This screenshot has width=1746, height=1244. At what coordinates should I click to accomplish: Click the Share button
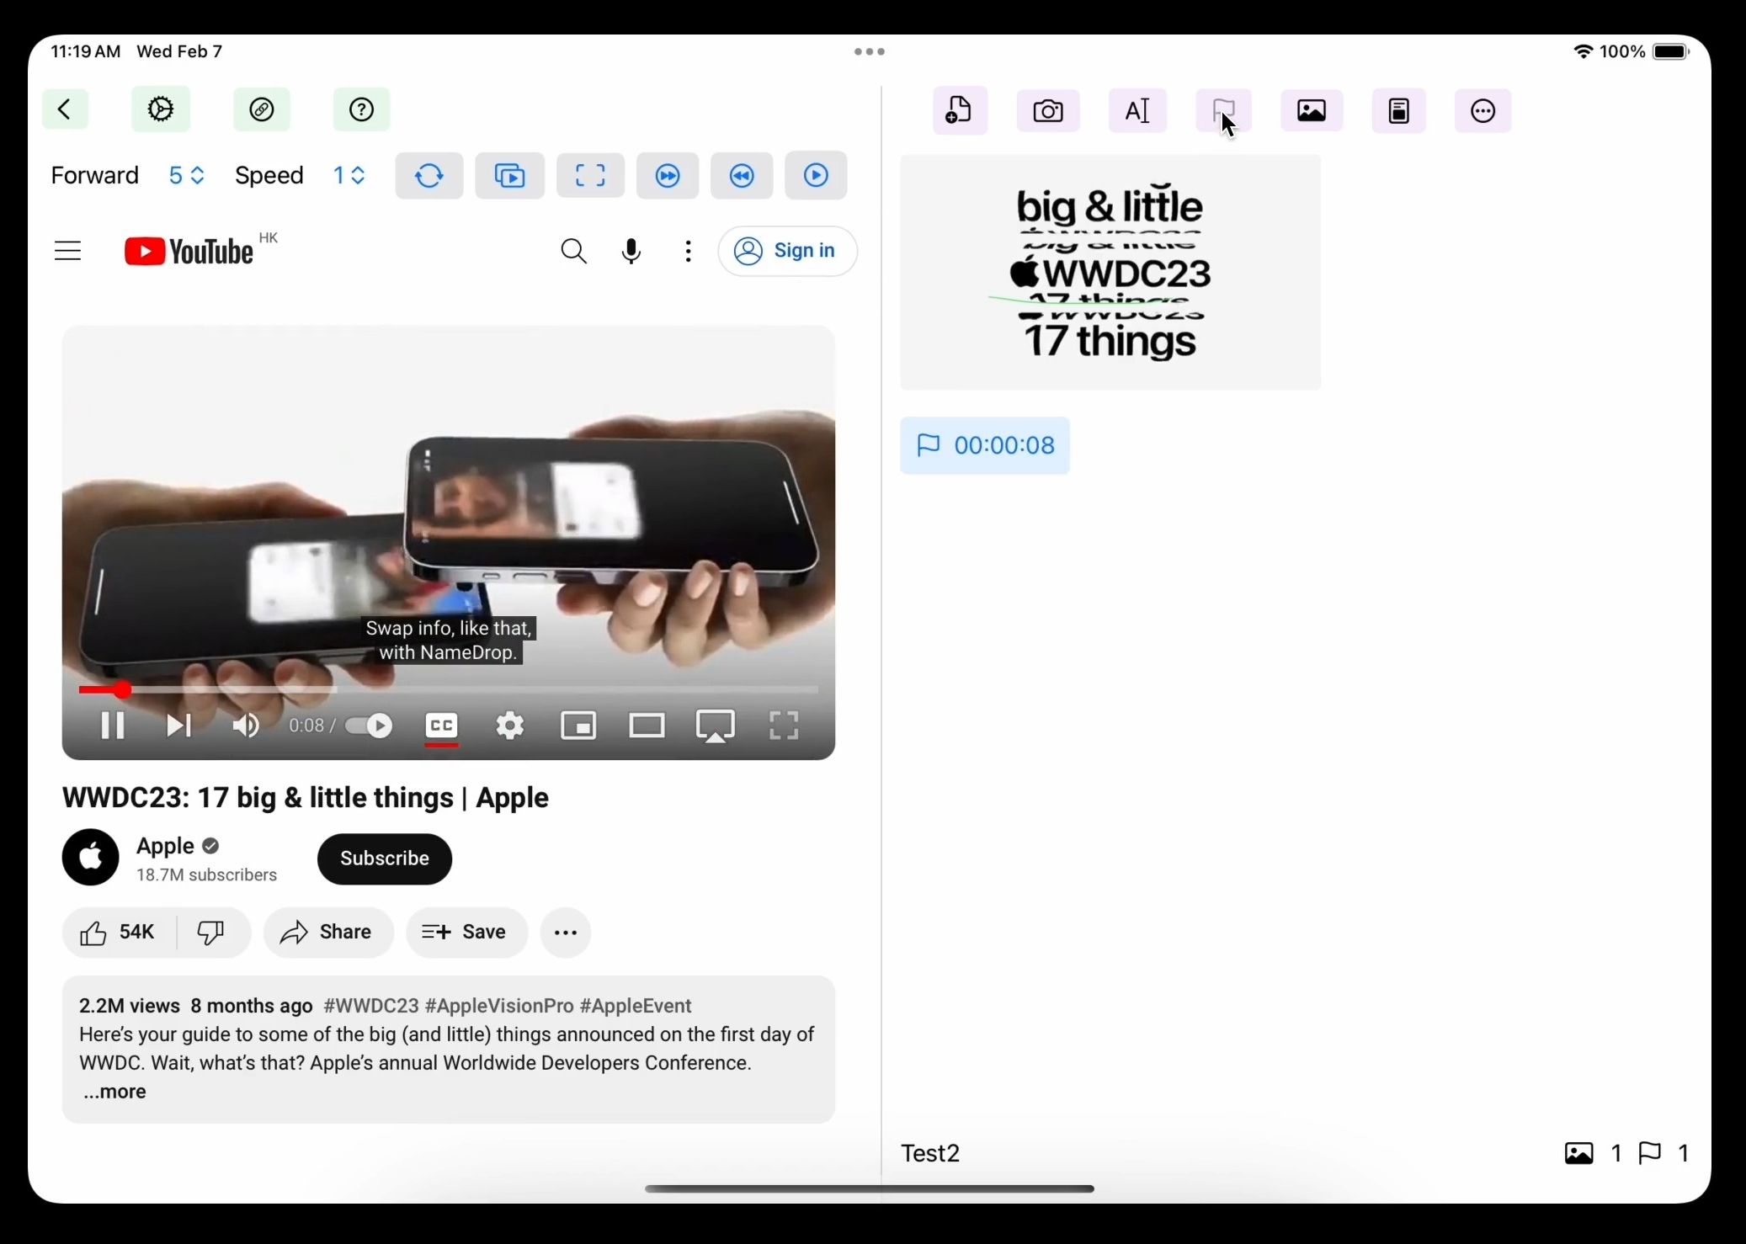(x=328, y=933)
